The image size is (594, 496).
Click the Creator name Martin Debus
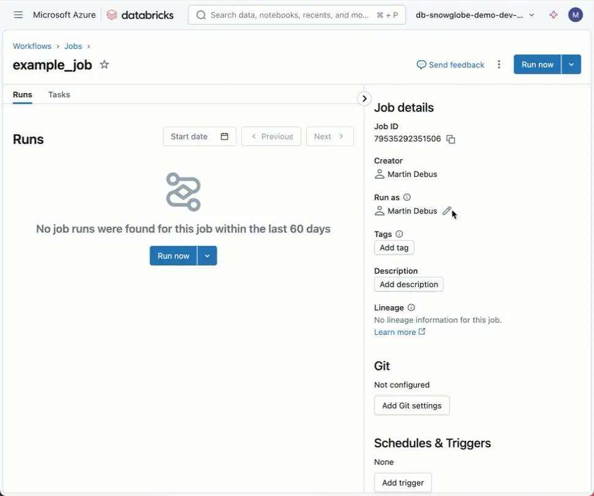tap(412, 174)
